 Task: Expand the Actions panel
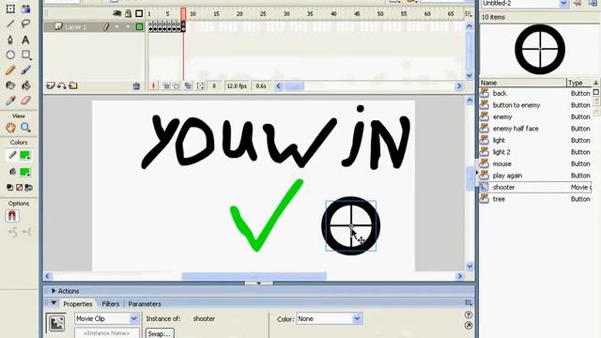click(54, 291)
